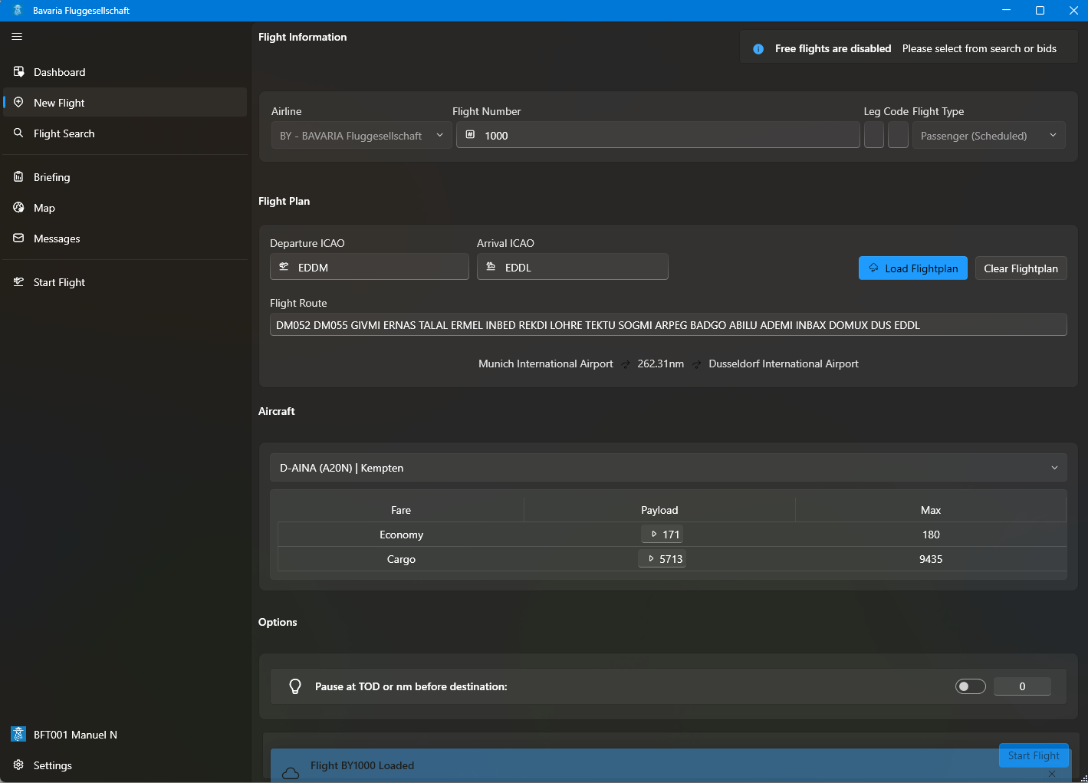
Task: Open Messages in the sidebar
Action: pyautogui.click(x=125, y=239)
